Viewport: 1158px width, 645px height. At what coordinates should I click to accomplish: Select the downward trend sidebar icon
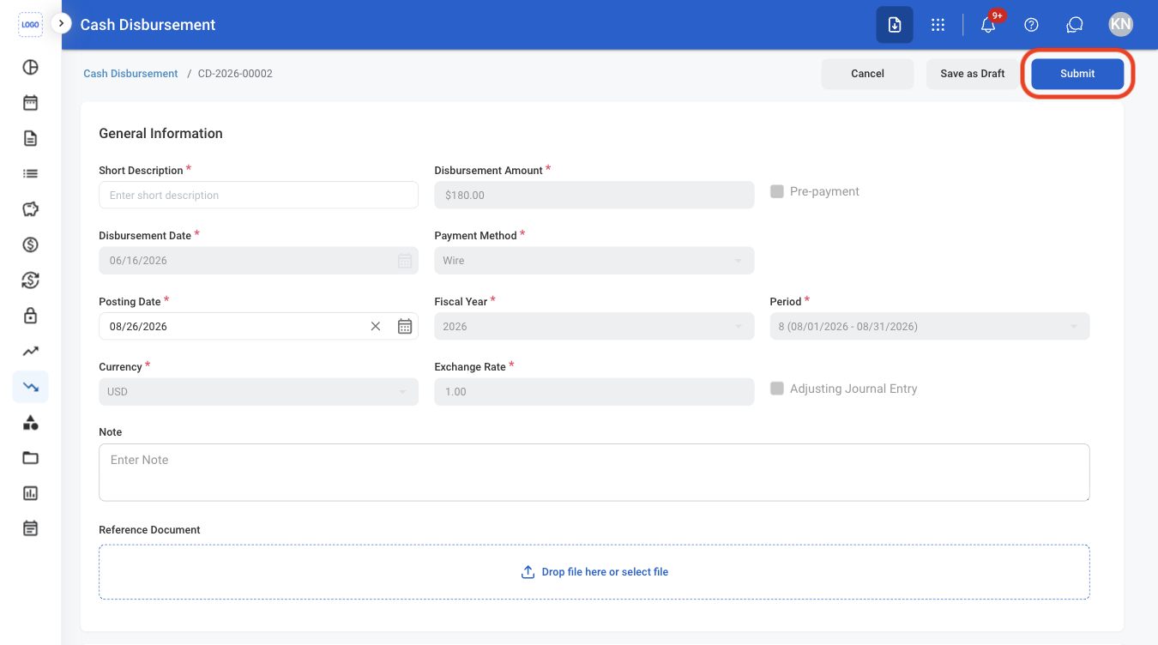point(30,387)
